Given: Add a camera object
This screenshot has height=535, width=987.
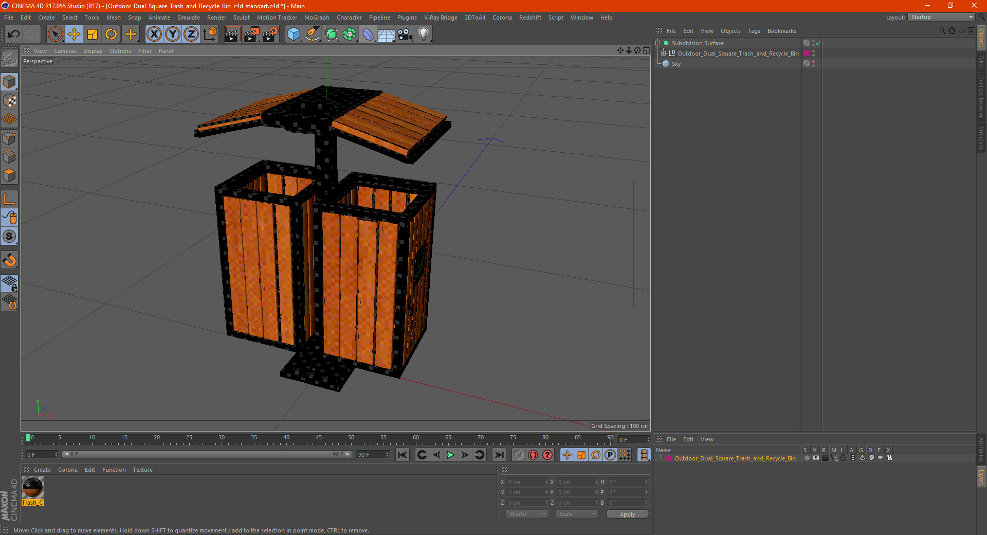Looking at the screenshot, I should pos(405,34).
